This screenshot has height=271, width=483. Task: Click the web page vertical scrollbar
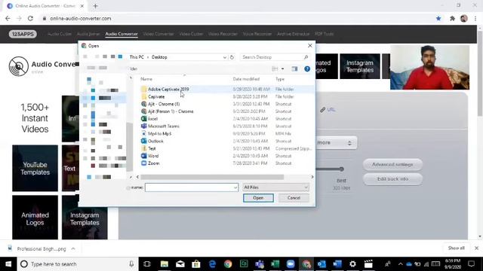coord(480,74)
